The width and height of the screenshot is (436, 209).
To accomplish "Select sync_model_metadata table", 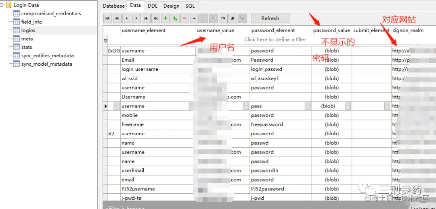I will pyautogui.click(x=47, y=64).
